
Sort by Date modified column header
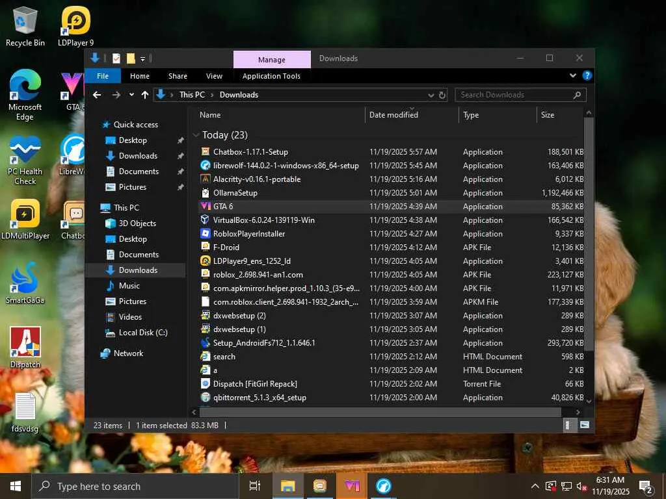click(x=412, y=115)
